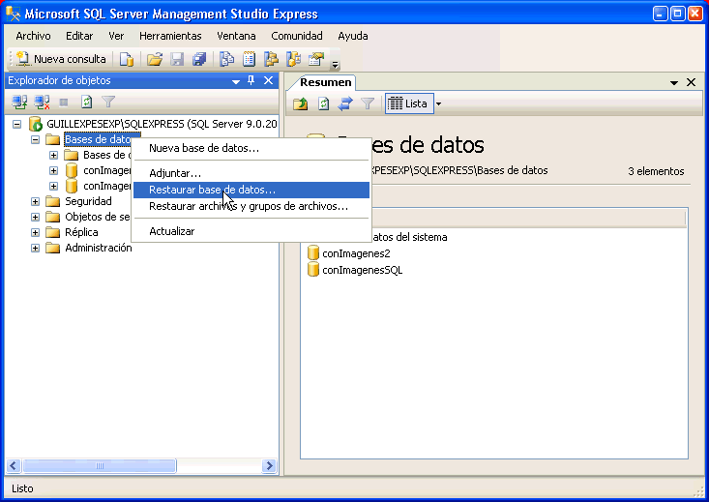709x502 pixels.
Task: Click the synchronize arrows icon in Resumen toolbar
Action: tap(345, 103)
